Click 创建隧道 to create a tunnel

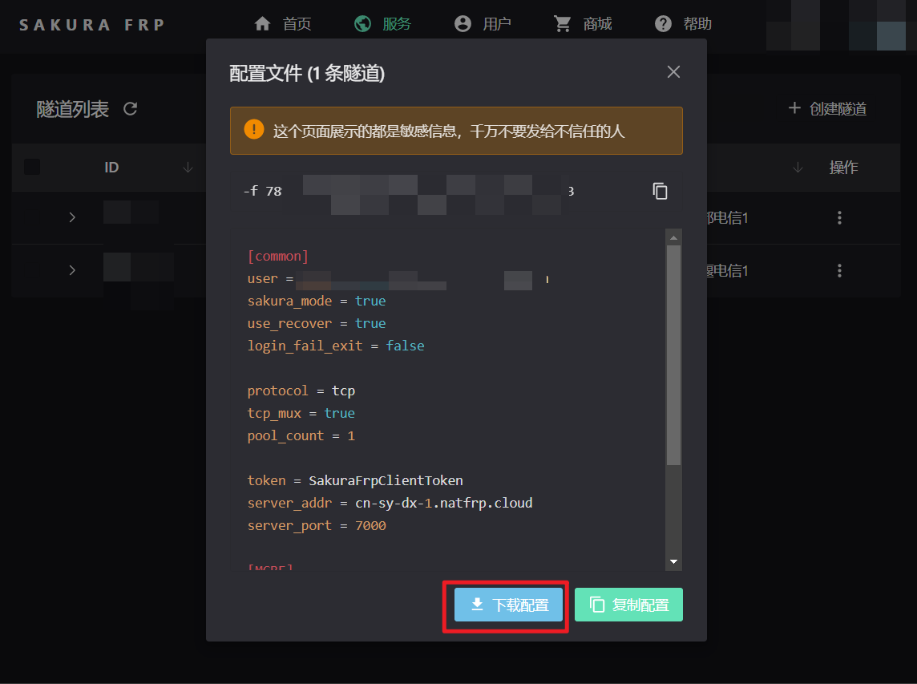(x=827, y=109)
